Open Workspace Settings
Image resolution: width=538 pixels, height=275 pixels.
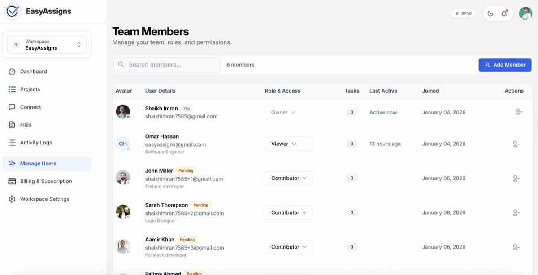click(x=45, y=199)
